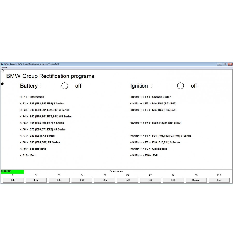This screenshot has height=246, width=233.
Task: Click the "F01 (F01,F02,F03,F04) 7 Series" line
Action: point(161,136)
